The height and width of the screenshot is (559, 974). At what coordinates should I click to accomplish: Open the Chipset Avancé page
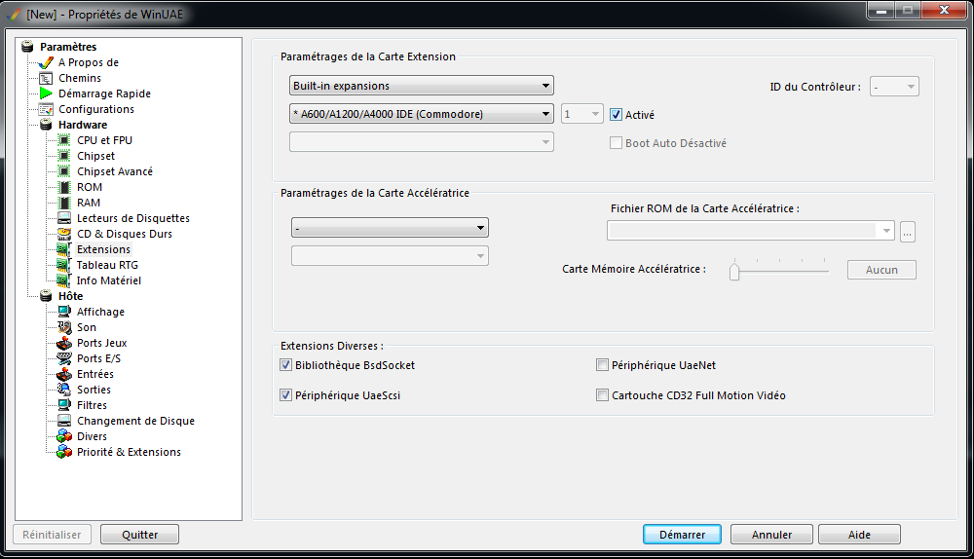[115, 171]
